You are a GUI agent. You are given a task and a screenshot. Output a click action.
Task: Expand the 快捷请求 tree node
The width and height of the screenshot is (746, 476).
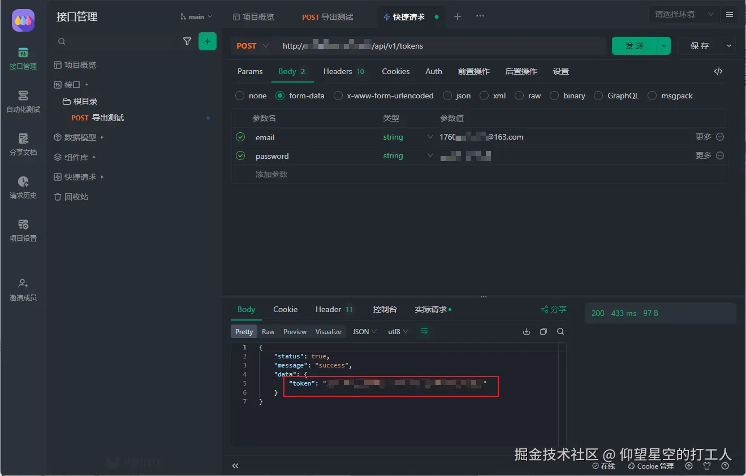tap(102, 177)
